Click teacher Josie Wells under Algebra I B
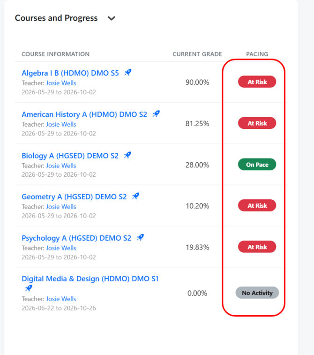Viewport: 314px width, 355px height. 61,83
